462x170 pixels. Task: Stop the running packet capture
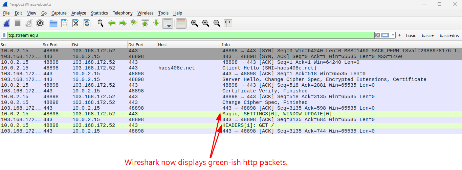tap(18, 23)
